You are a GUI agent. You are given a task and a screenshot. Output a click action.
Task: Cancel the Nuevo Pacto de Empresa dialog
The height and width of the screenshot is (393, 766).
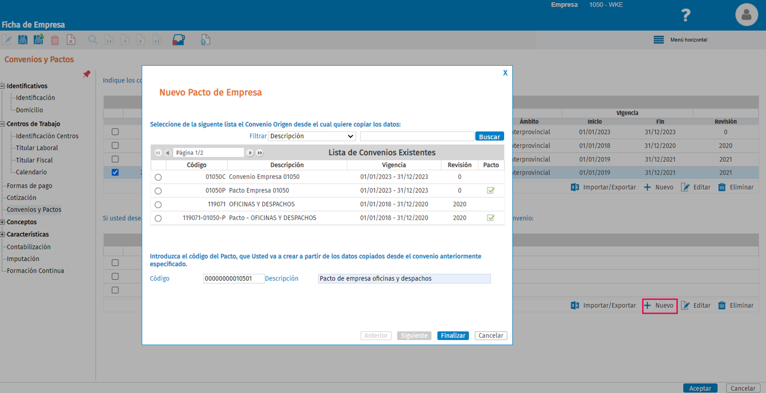pyautogui.click(x=491, y=336)
